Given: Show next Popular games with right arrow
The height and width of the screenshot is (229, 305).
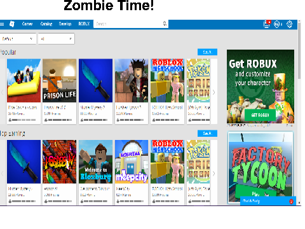Looking at the screenshot, I should [213, 92].
